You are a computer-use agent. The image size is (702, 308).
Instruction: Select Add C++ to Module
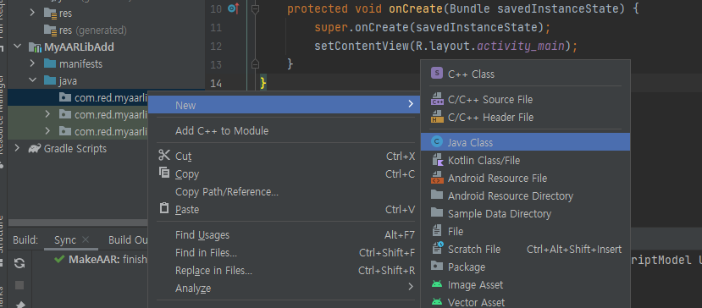pos(284,130)
